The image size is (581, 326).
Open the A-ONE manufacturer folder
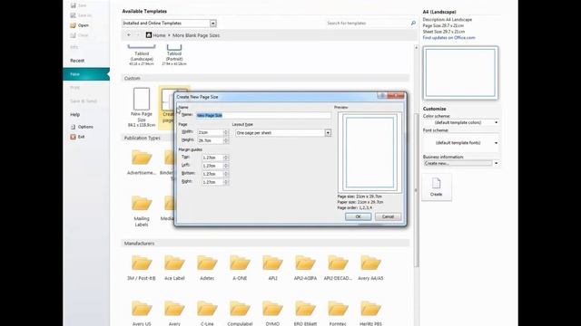click(240, 268)
